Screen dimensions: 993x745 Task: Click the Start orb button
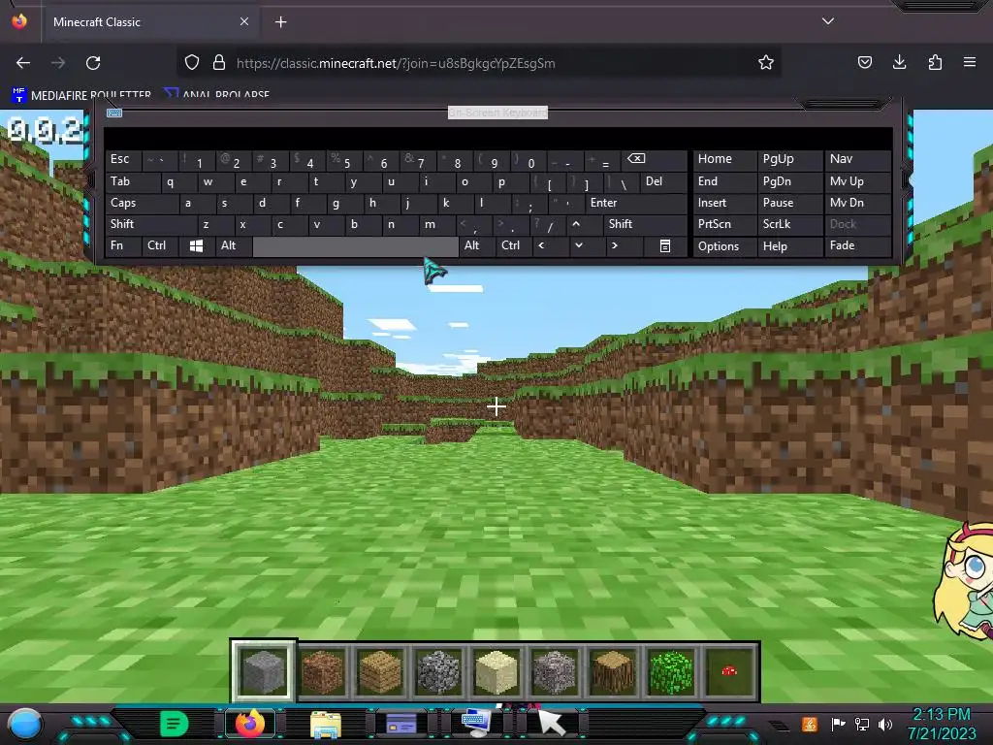point(25,724)
